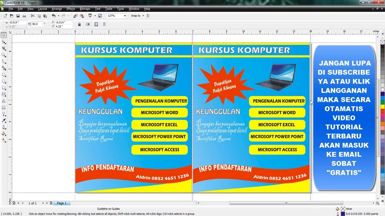Select the Rectangle tool

pyautogui.click(x=4, y=75)
